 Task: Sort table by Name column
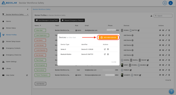tap(38, 26)
